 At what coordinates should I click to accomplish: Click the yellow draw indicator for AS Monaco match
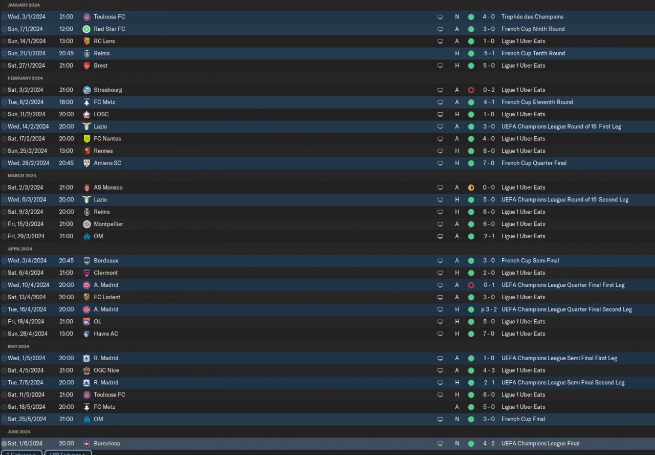click(x=471, y=188)
